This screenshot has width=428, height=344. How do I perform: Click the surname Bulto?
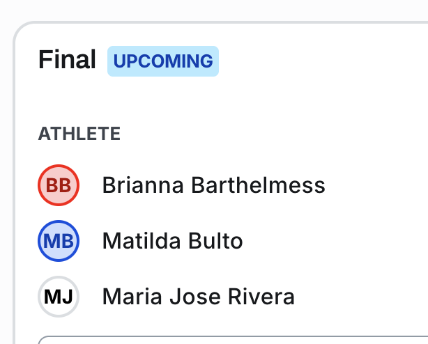point(215,241)
